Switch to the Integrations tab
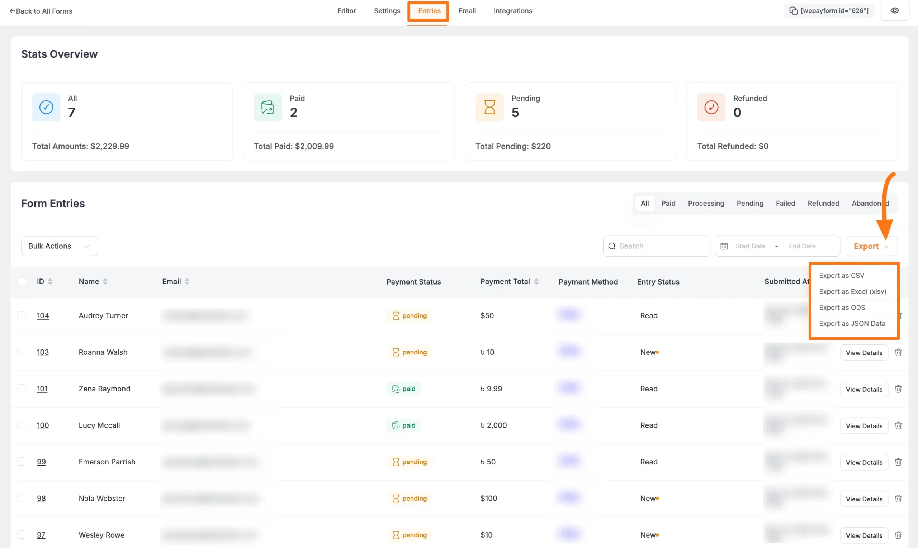 click(512, 11)
